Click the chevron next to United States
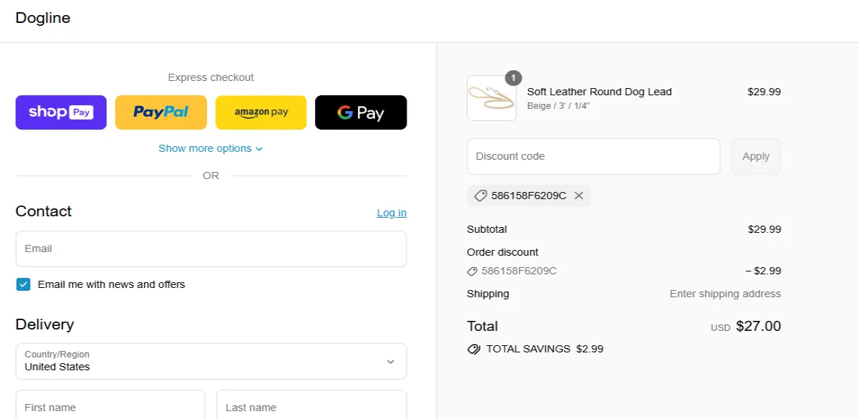Screen dimensions: 859x419 [x=391, y=362]
